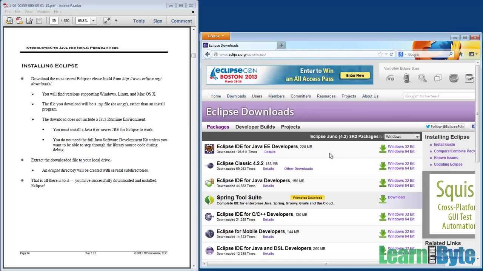This screenshot has height=271, width=483.
Task: Close the PDF document with the small x
Action: 193,12
